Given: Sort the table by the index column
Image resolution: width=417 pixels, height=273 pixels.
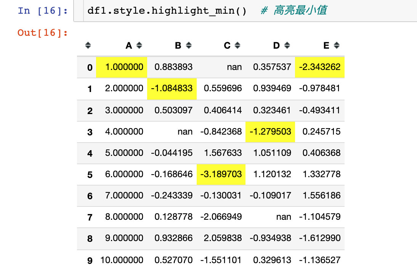Looking at the screenshot, I should (x=88, y=45).
